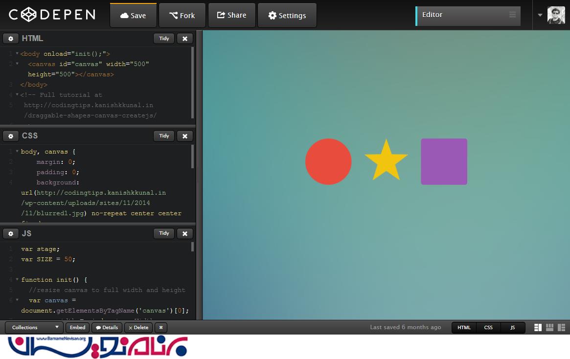This screenshot has width=570, height=359.
Task: Open pen Settings
Action: coord(287,15)
